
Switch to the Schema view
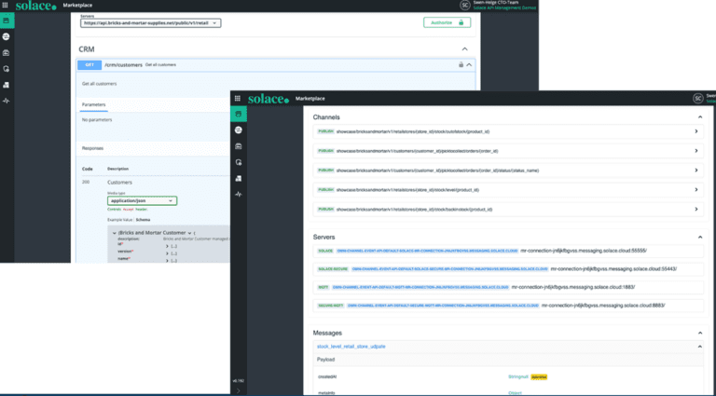(144, 220)
